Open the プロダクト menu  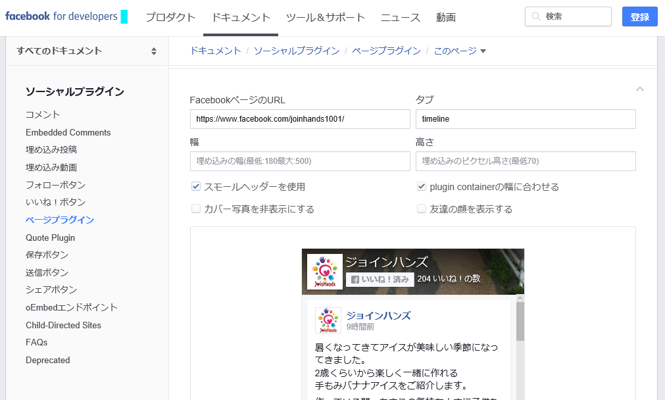pos(170,17)
